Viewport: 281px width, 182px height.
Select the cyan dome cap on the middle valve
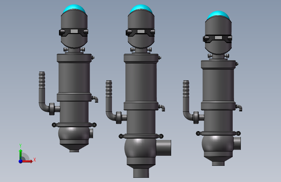[x=141, y=8]
